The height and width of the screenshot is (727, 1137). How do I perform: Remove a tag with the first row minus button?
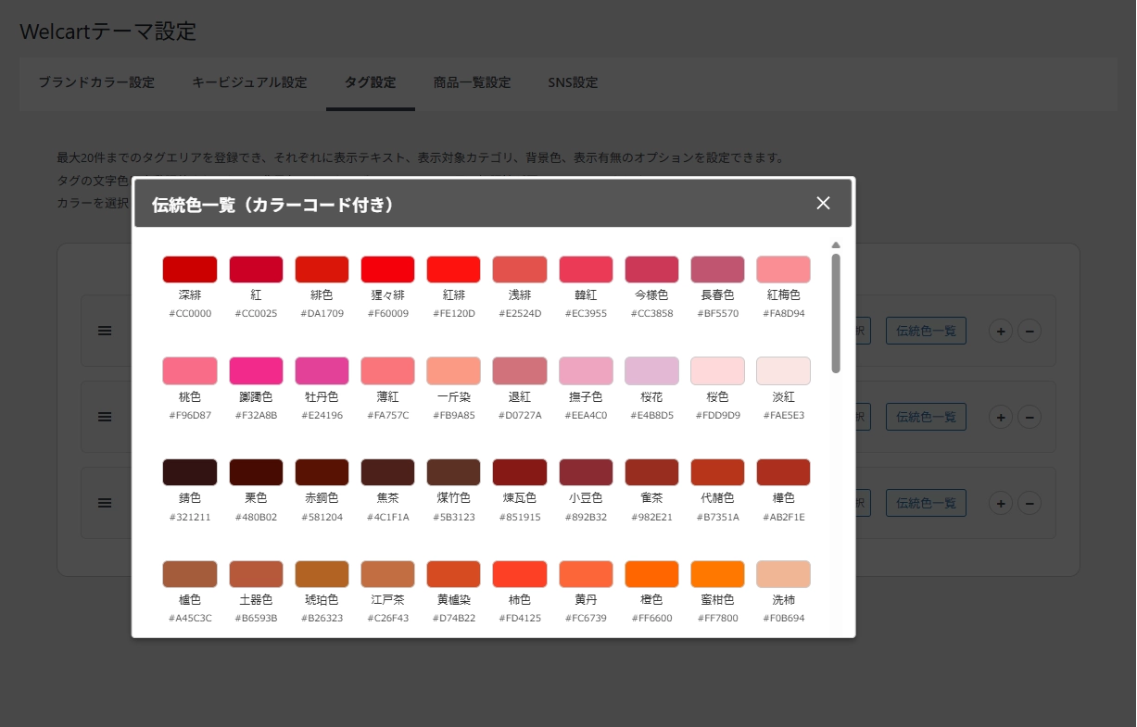click(1030, 330)
